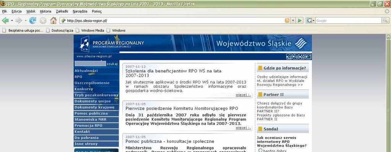Open the last Windows bookmark

116,30
